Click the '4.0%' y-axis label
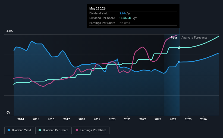 click(10, 31)
